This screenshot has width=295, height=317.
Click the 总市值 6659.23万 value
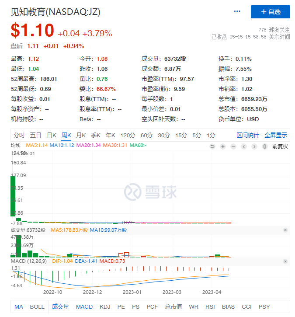(x=254, y=99)
